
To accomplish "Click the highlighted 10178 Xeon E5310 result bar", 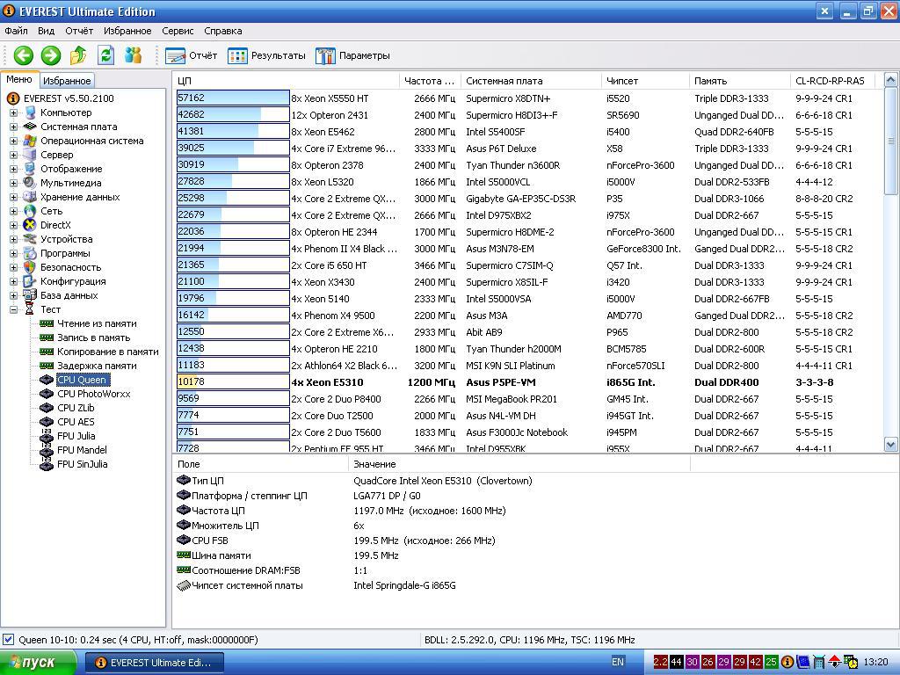I will click(233, 382).
